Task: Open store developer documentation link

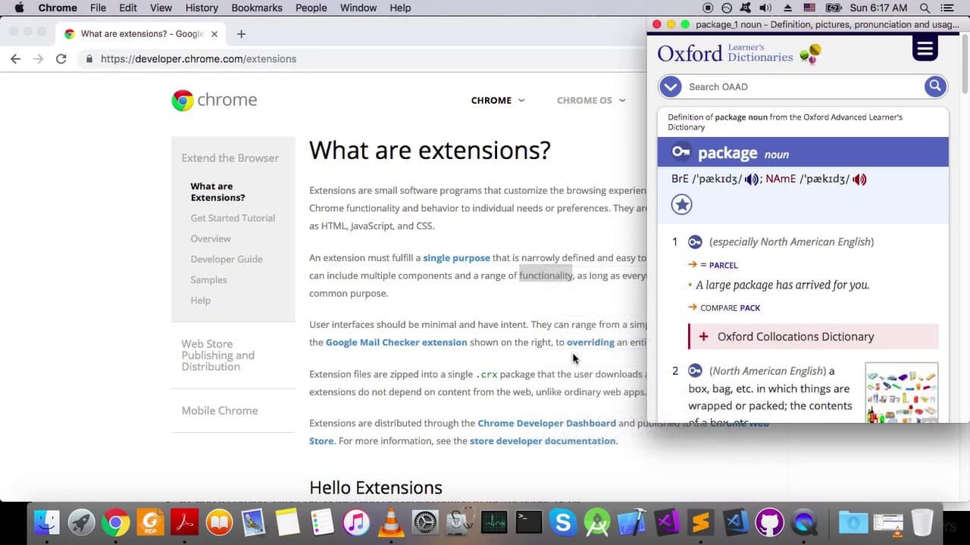Action: tap(543, 441)
